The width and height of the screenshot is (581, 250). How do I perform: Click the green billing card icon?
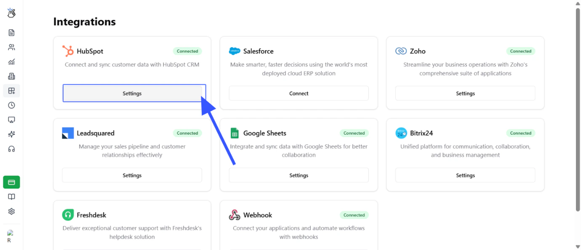[11, 182]
